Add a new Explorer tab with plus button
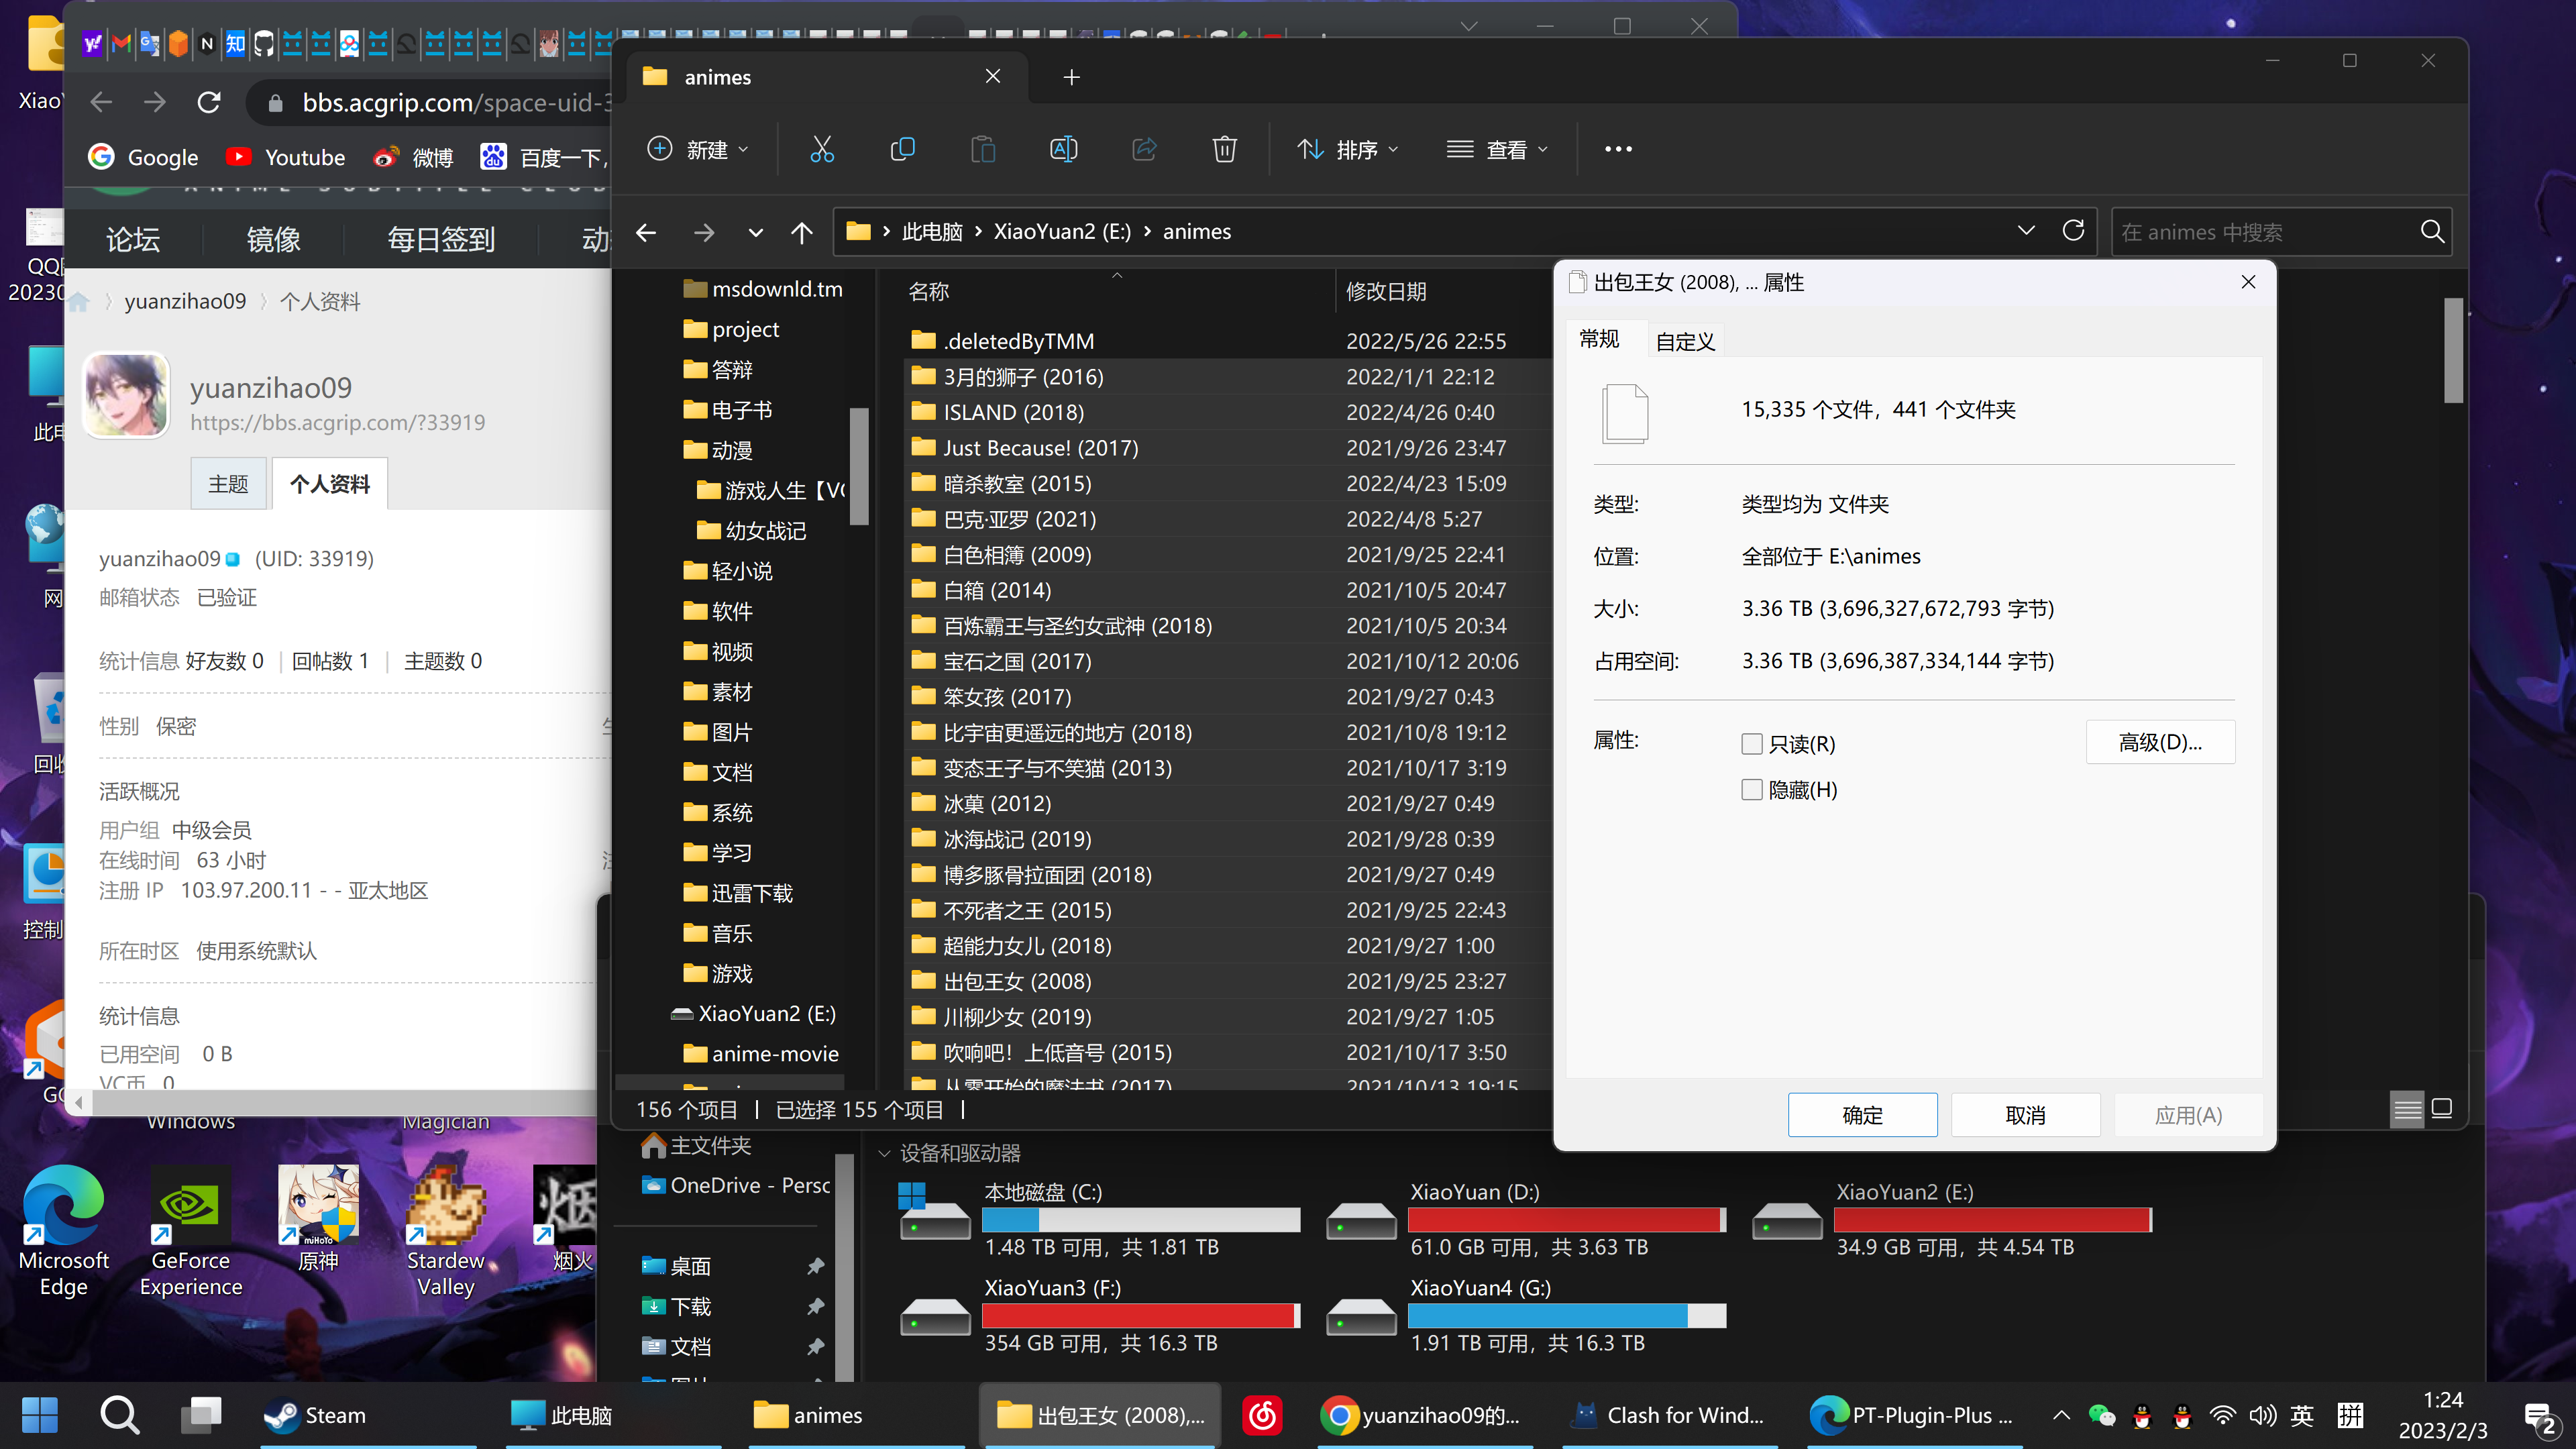 pos(1071,77)
